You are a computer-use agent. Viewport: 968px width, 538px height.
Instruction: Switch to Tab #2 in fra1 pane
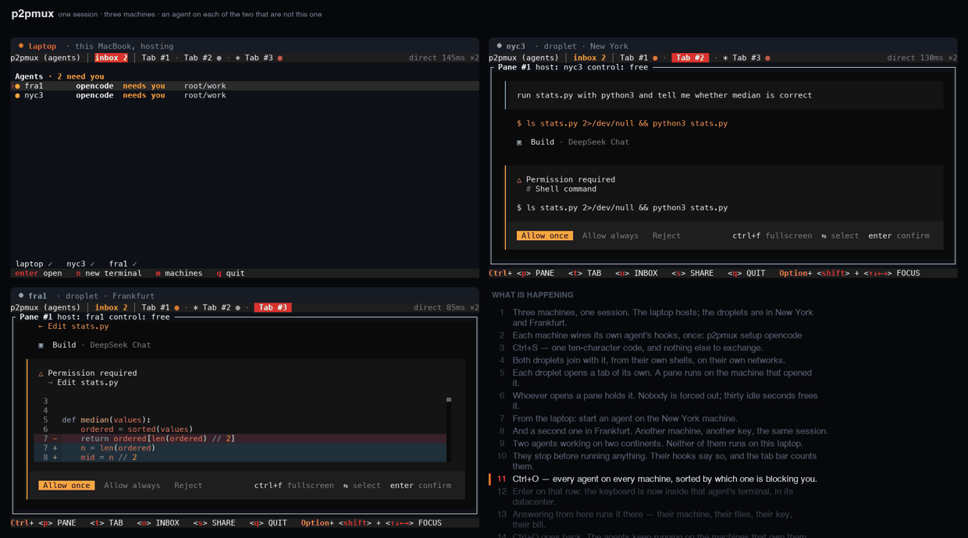tap(216, 307)
